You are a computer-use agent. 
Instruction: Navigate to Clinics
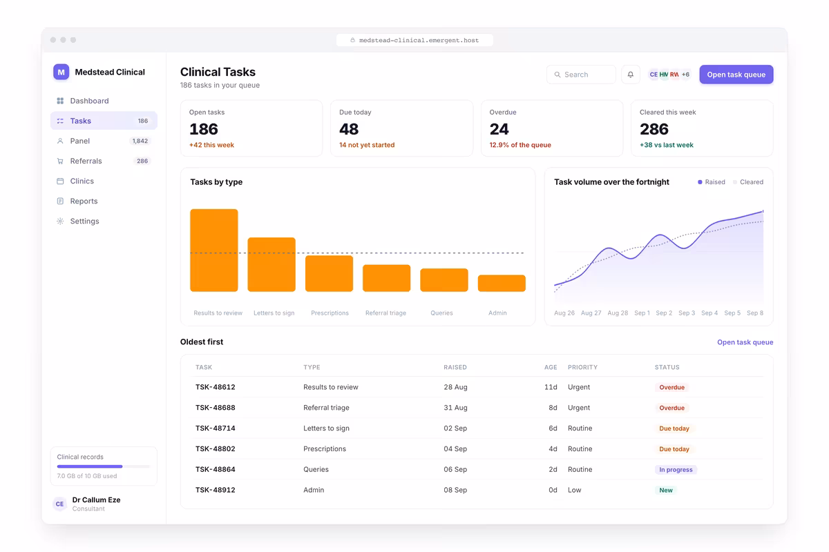(x=104, y=181)
